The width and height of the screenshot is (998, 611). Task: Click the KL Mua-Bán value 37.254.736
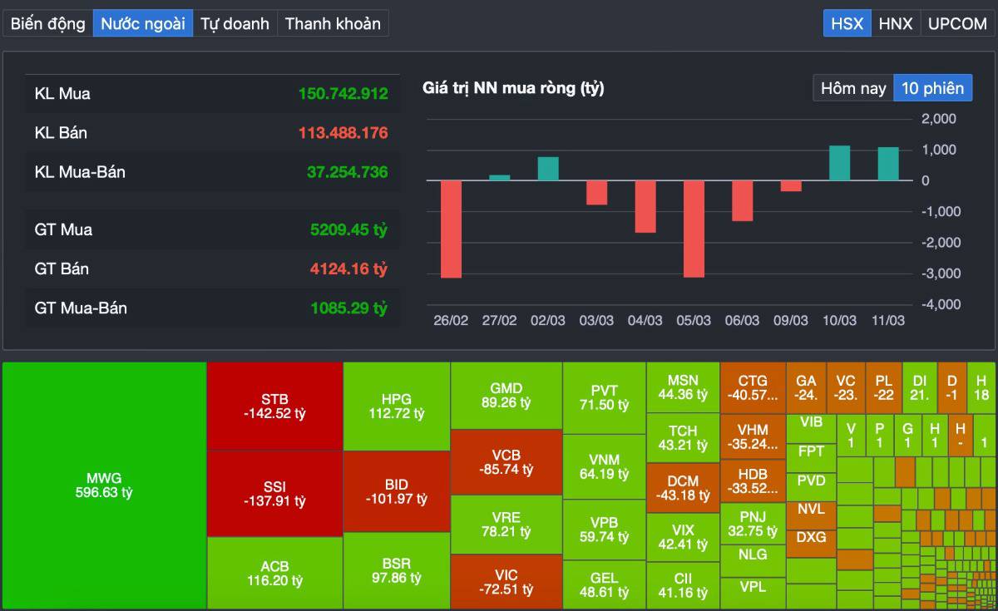(348, 172)
